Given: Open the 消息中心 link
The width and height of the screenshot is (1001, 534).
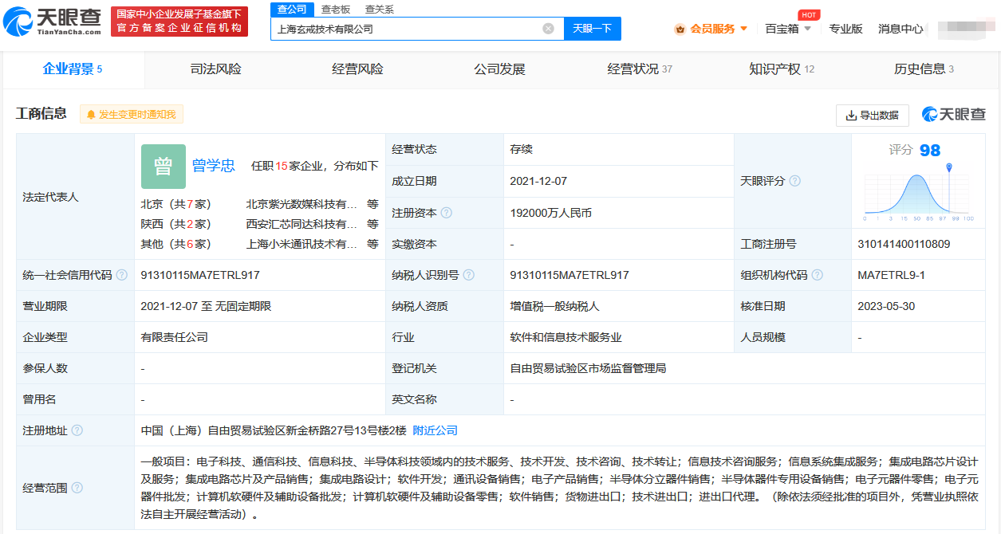Looking at the screenshot, I should coord(901,29).
